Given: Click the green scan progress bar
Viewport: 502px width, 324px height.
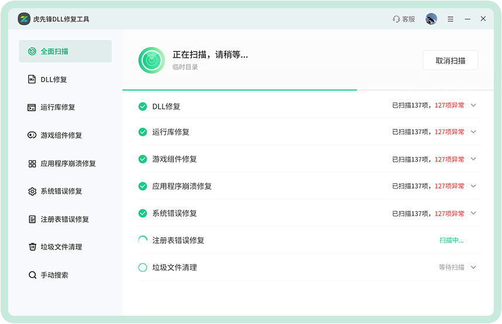Looking at the screenshot, I should point(239,90).
